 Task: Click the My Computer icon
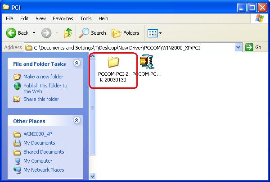tap(17, 161)
